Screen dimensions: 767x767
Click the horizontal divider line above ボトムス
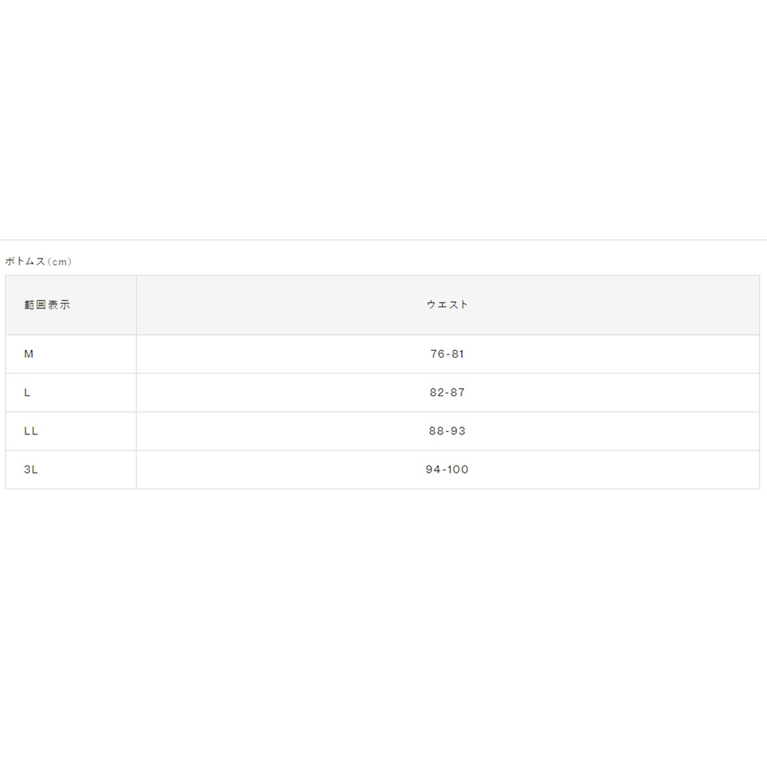(x=383, y=240)
